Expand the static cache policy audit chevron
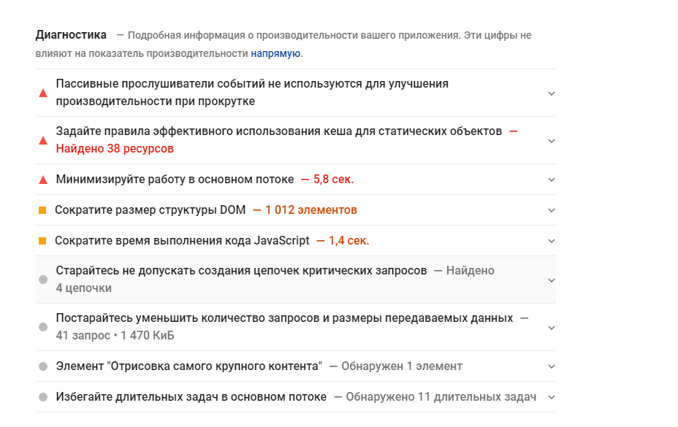 [552, 141]
